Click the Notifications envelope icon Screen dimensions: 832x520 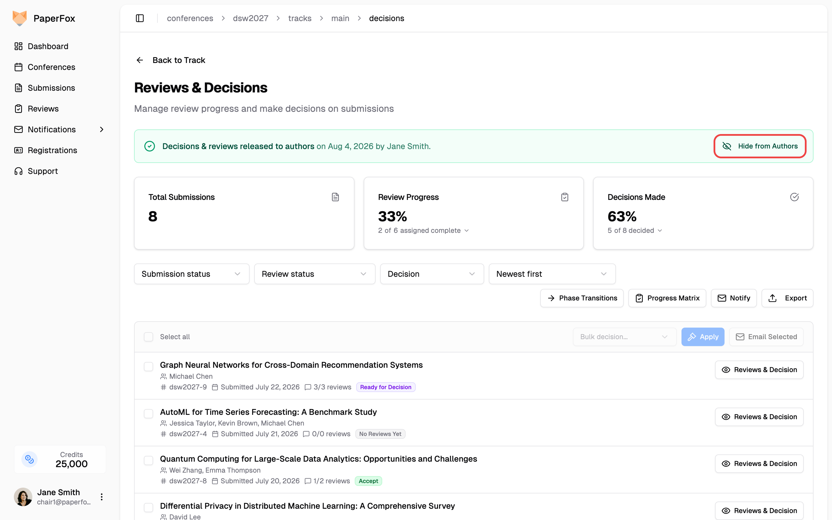click(18, 129)
